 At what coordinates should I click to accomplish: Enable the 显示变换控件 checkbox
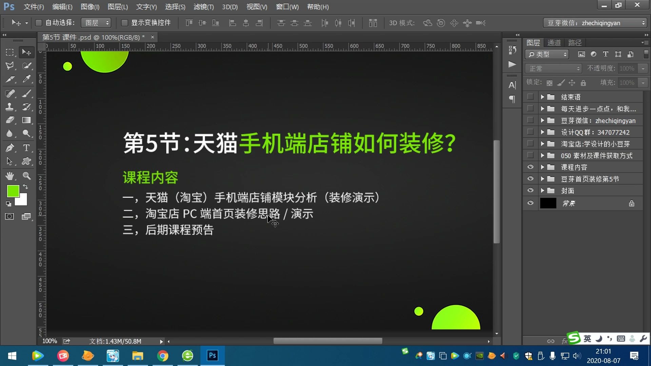[124, 23]
